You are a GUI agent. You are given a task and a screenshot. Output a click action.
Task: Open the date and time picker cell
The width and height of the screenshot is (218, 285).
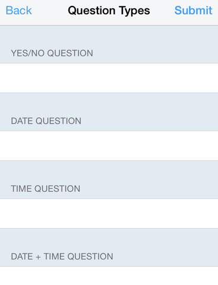(109, 276)
